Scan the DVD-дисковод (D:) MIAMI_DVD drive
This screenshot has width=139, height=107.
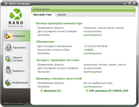point(109,91)
